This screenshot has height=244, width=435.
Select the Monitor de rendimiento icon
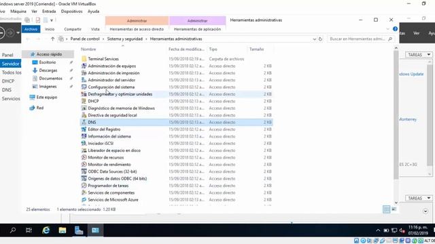click(x=84, y=164)
